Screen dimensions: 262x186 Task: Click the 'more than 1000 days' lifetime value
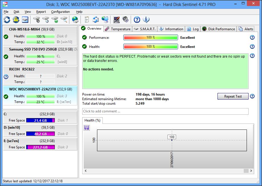152,99
